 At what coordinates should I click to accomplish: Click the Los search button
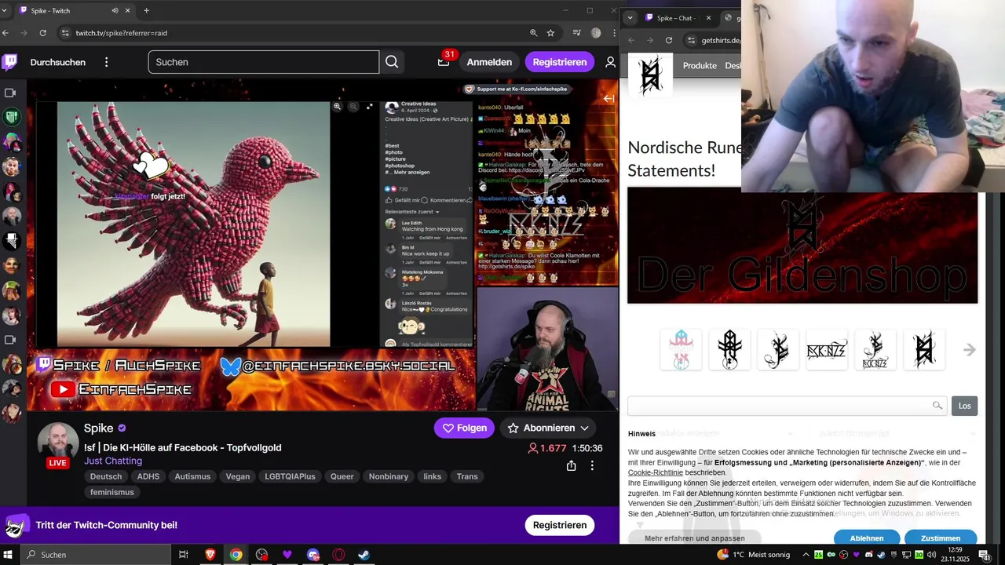pos(964,406)
